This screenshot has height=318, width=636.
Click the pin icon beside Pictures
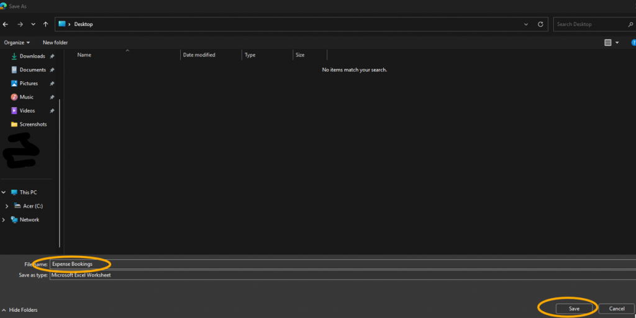coord(52,83)
